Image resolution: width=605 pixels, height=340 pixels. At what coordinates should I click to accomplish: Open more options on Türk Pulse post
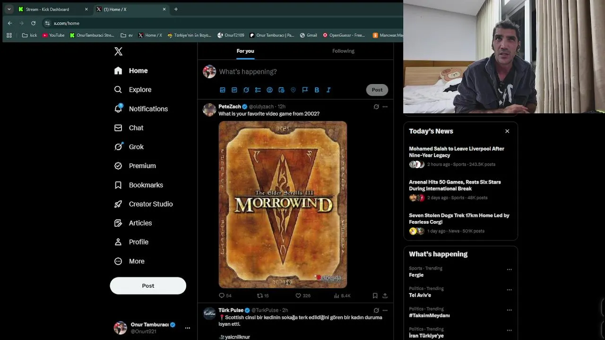pyautogui.click(x=385, y=310)
